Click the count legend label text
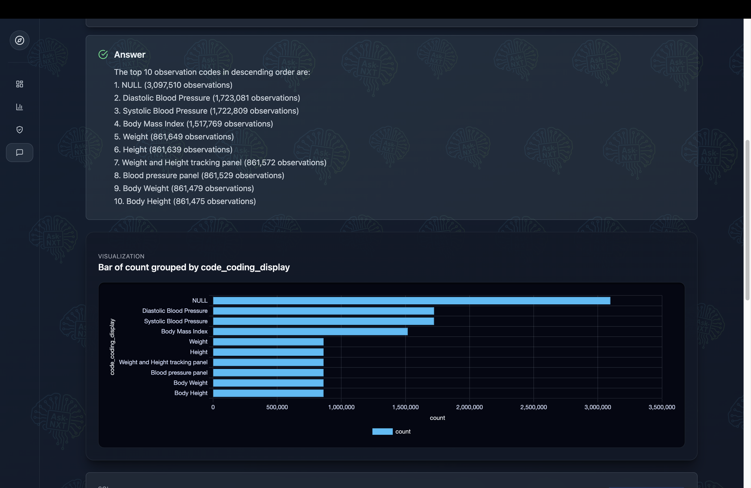The image size is (751, 488). pyautogui.click(x=403, y=432)
